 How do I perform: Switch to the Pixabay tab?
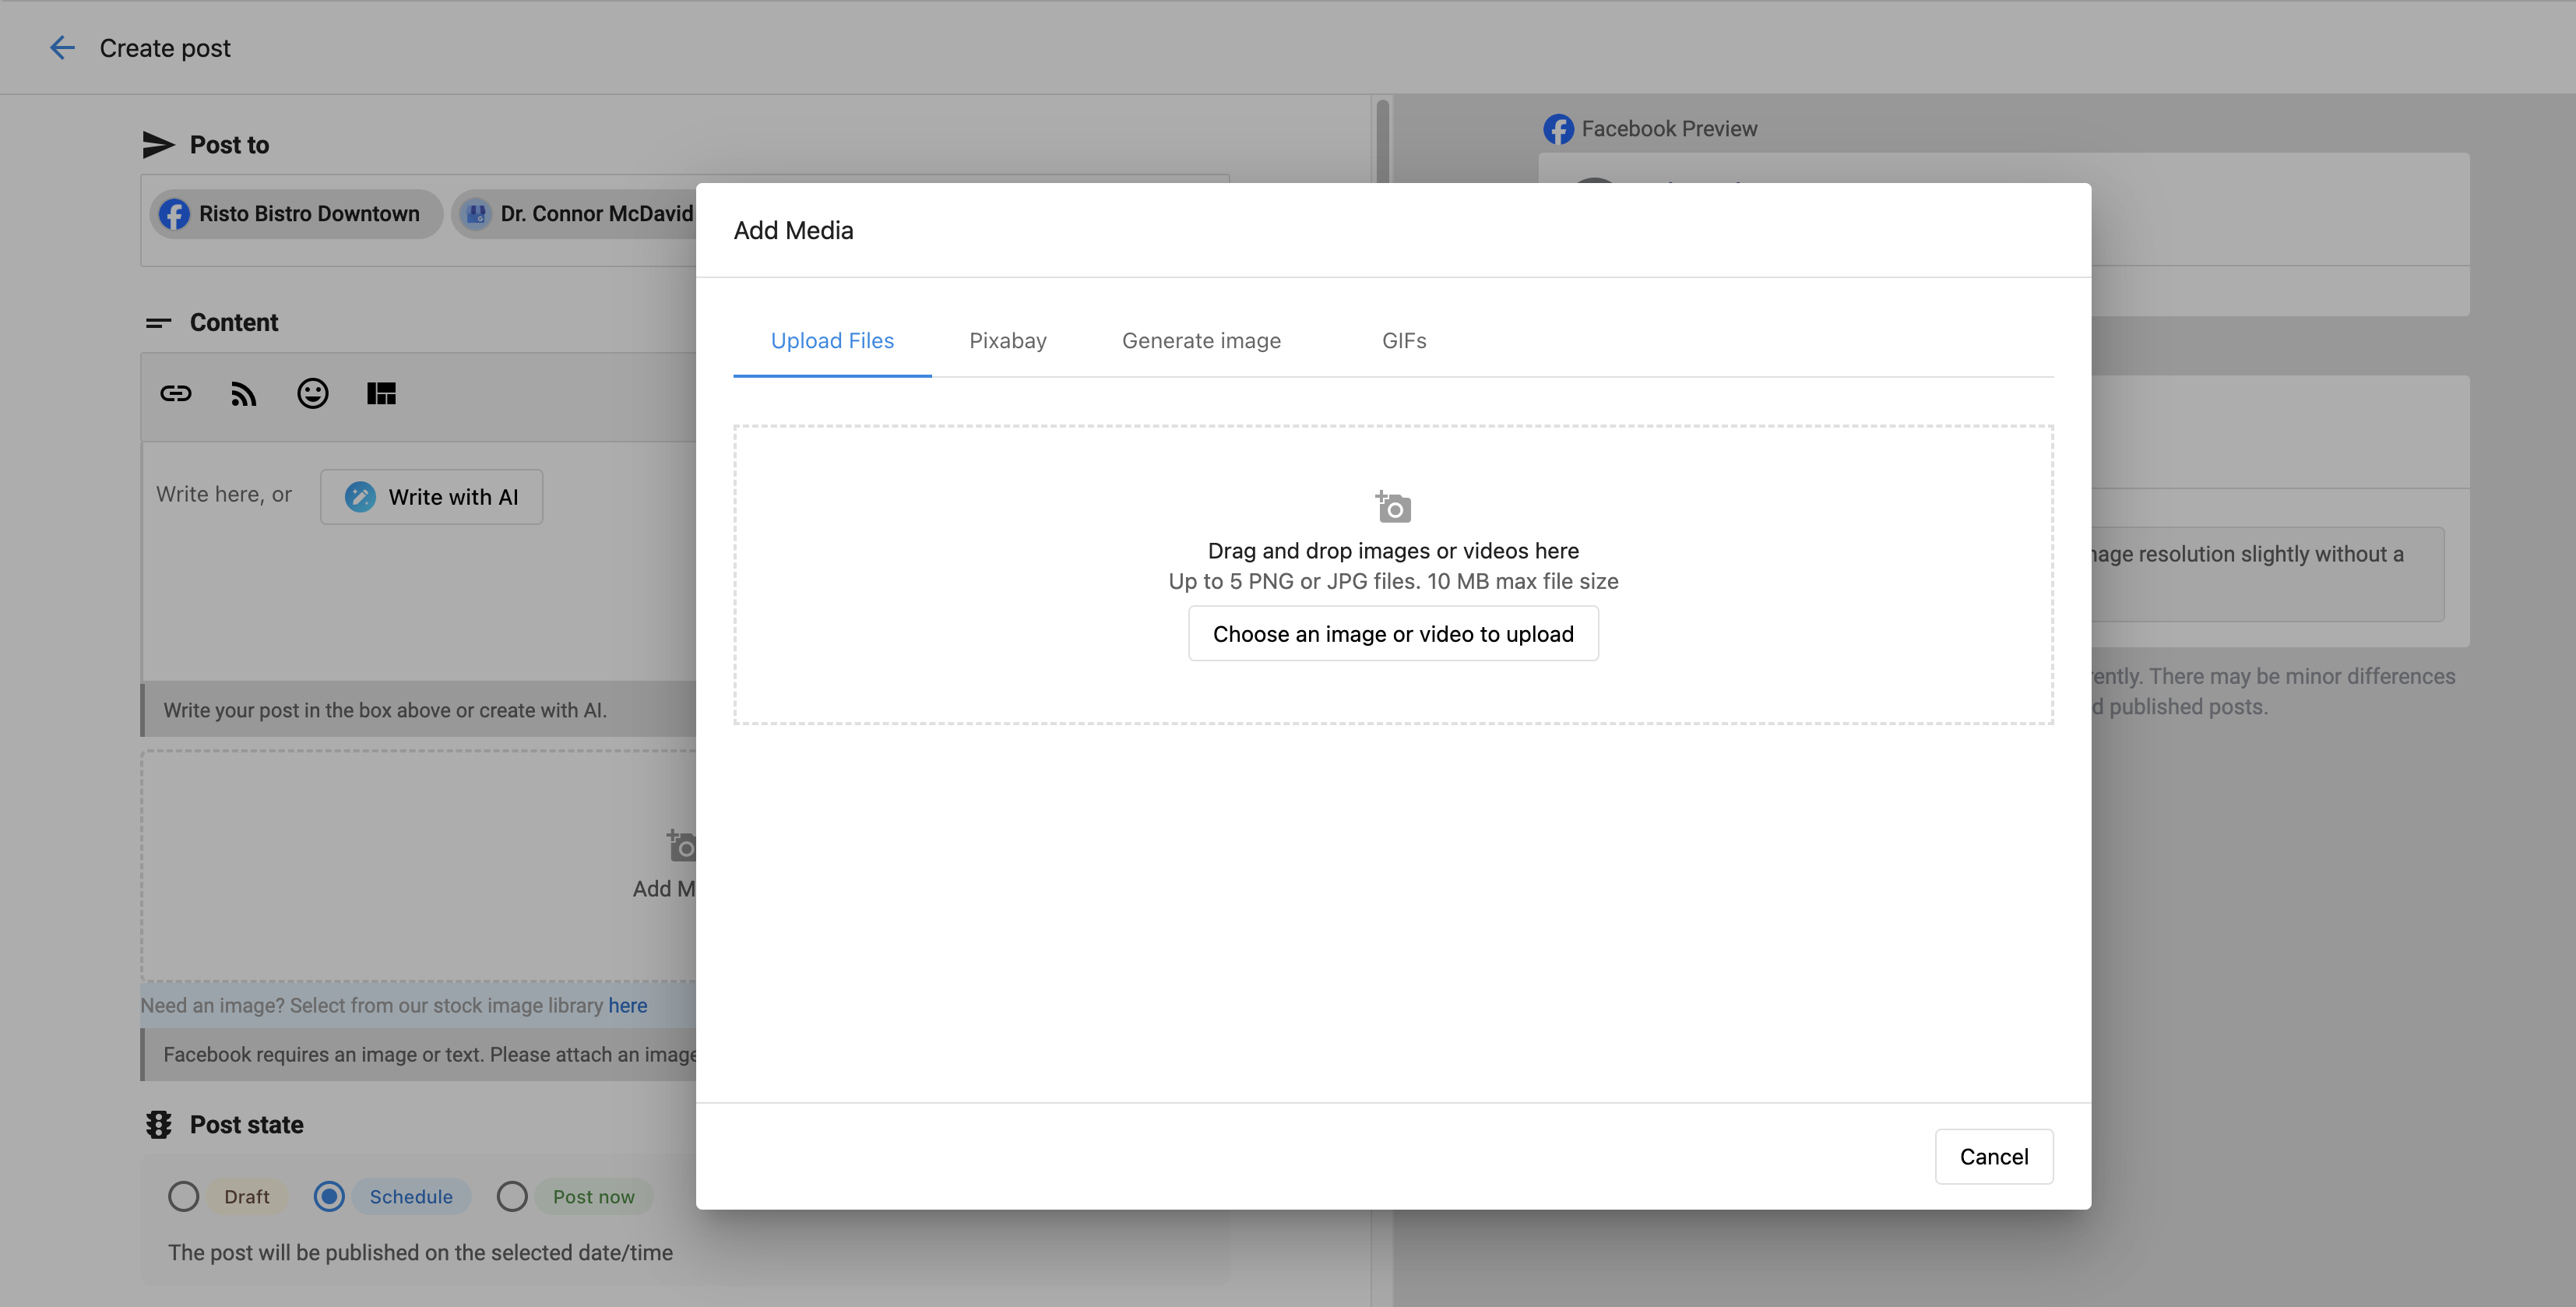coord(1007,341)
